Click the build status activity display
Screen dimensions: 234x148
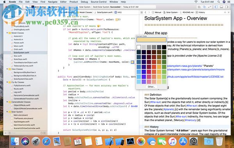pos(117,7)
